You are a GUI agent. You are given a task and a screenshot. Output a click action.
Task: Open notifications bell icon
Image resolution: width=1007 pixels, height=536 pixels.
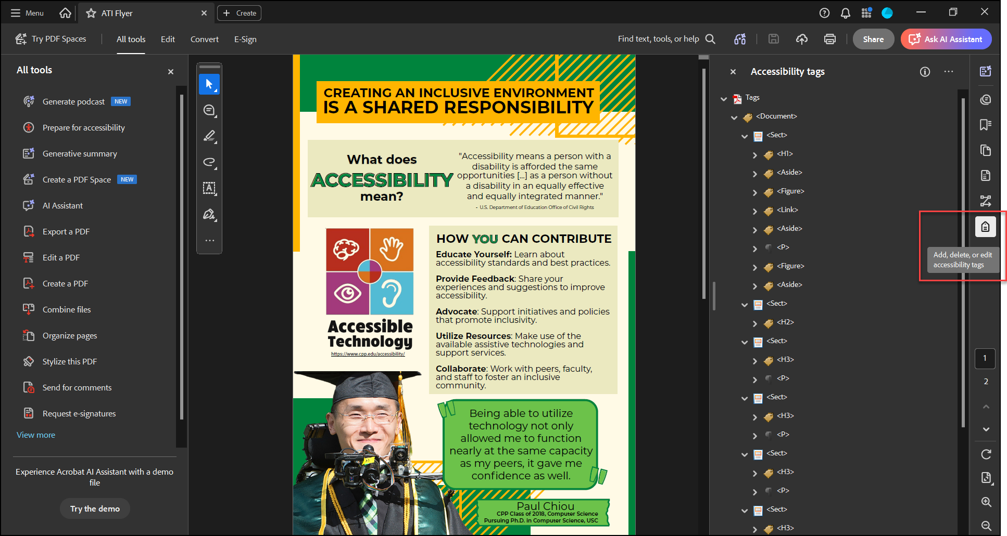pyautogui.click(x=845, y=13)
